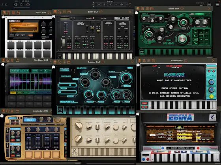Click the swap arrows icon in the Kamata header

[x=144, y=60]
